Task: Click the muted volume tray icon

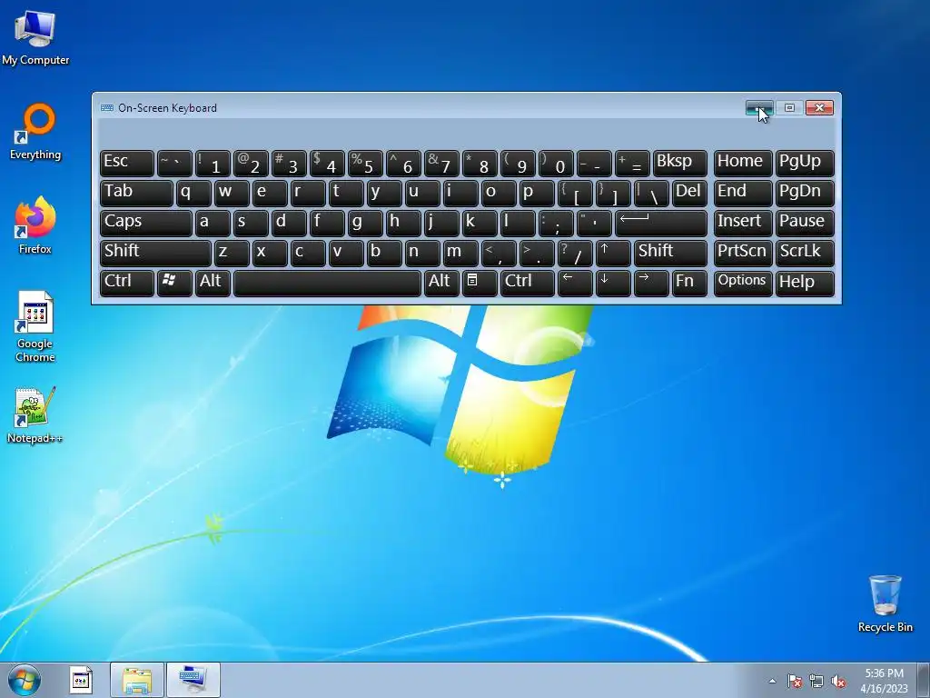Action: 838,681
